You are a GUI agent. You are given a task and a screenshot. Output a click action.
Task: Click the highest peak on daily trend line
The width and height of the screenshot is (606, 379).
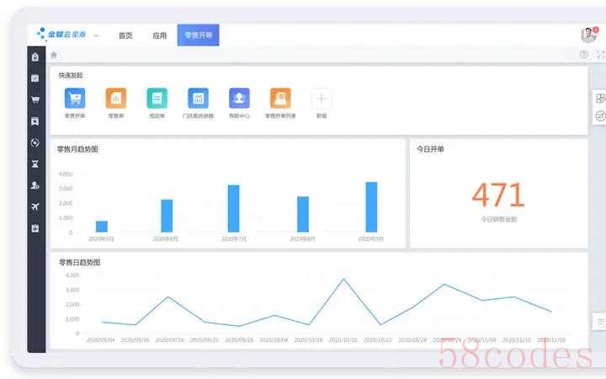pos(343,280)
